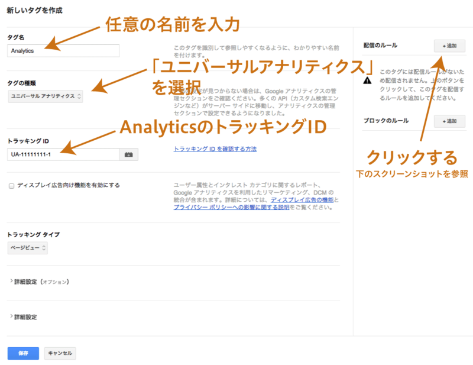The image size is (473, 365).
Task: Open the トラッキング タイプ dropdown (ページビュー)
Action: (x=27, y=248)
